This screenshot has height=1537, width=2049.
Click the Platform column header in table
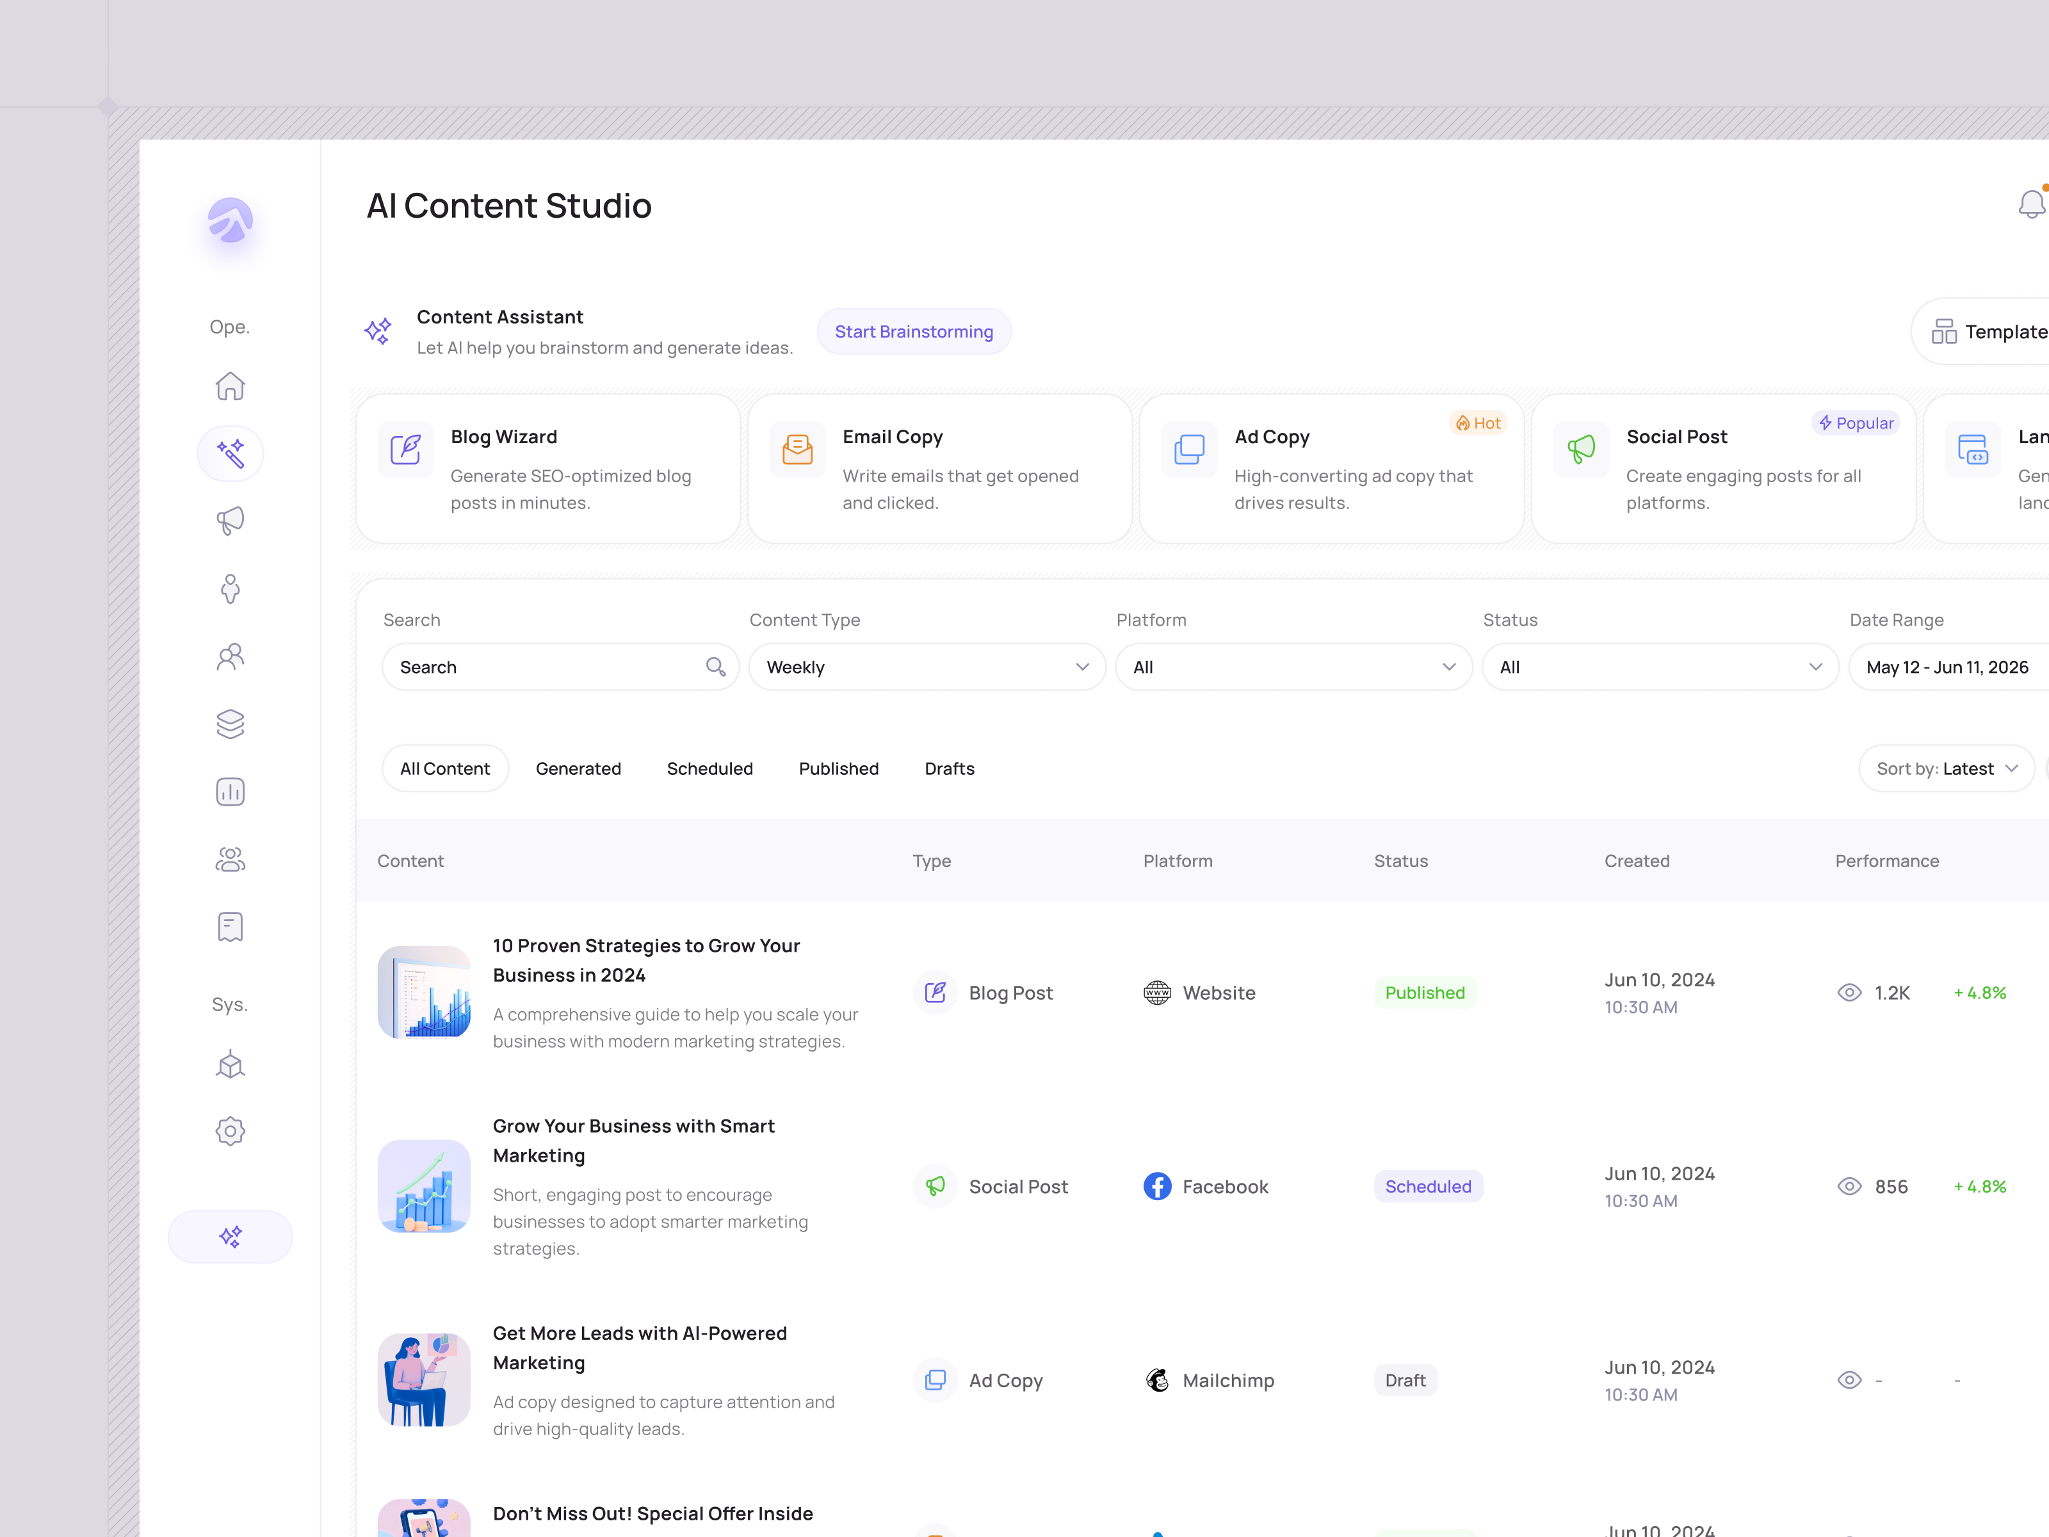coord(1178,861)
